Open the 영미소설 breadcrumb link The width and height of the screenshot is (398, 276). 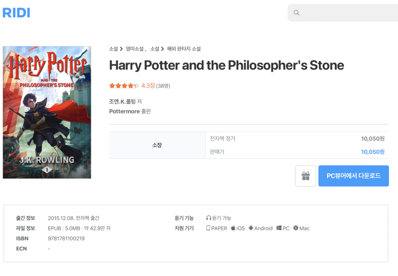coord(135,49)
